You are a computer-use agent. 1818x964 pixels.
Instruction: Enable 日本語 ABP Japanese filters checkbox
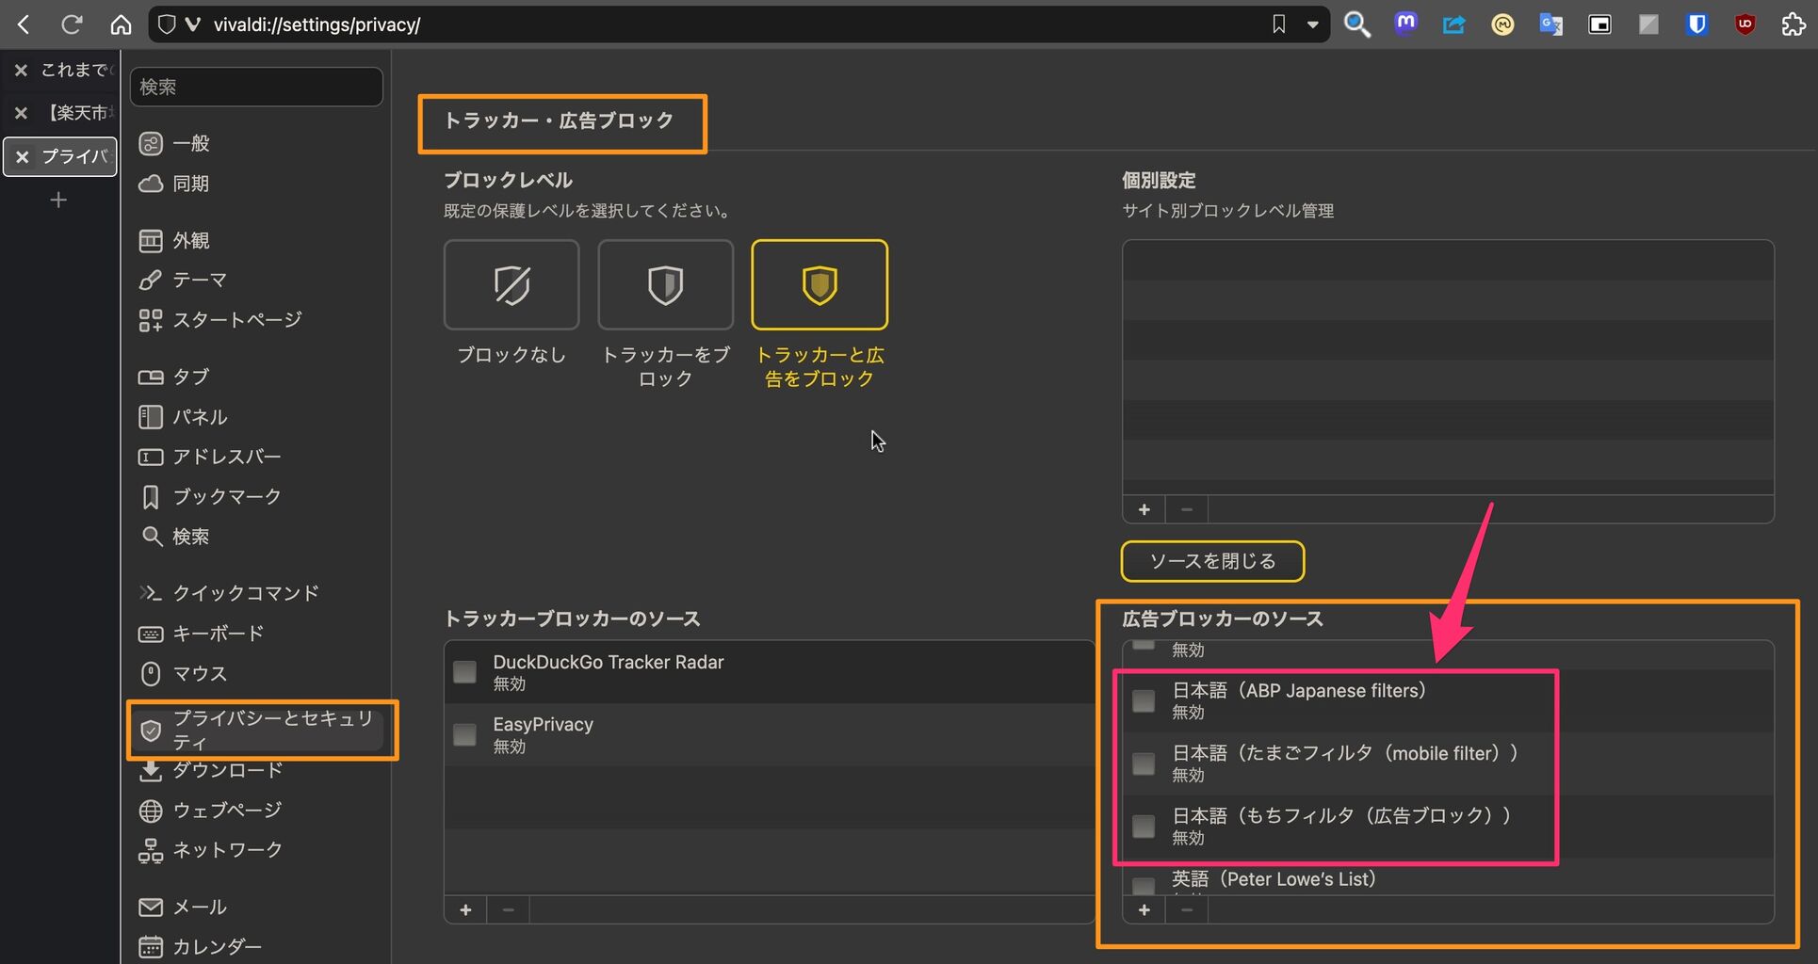pos(1144,700)
